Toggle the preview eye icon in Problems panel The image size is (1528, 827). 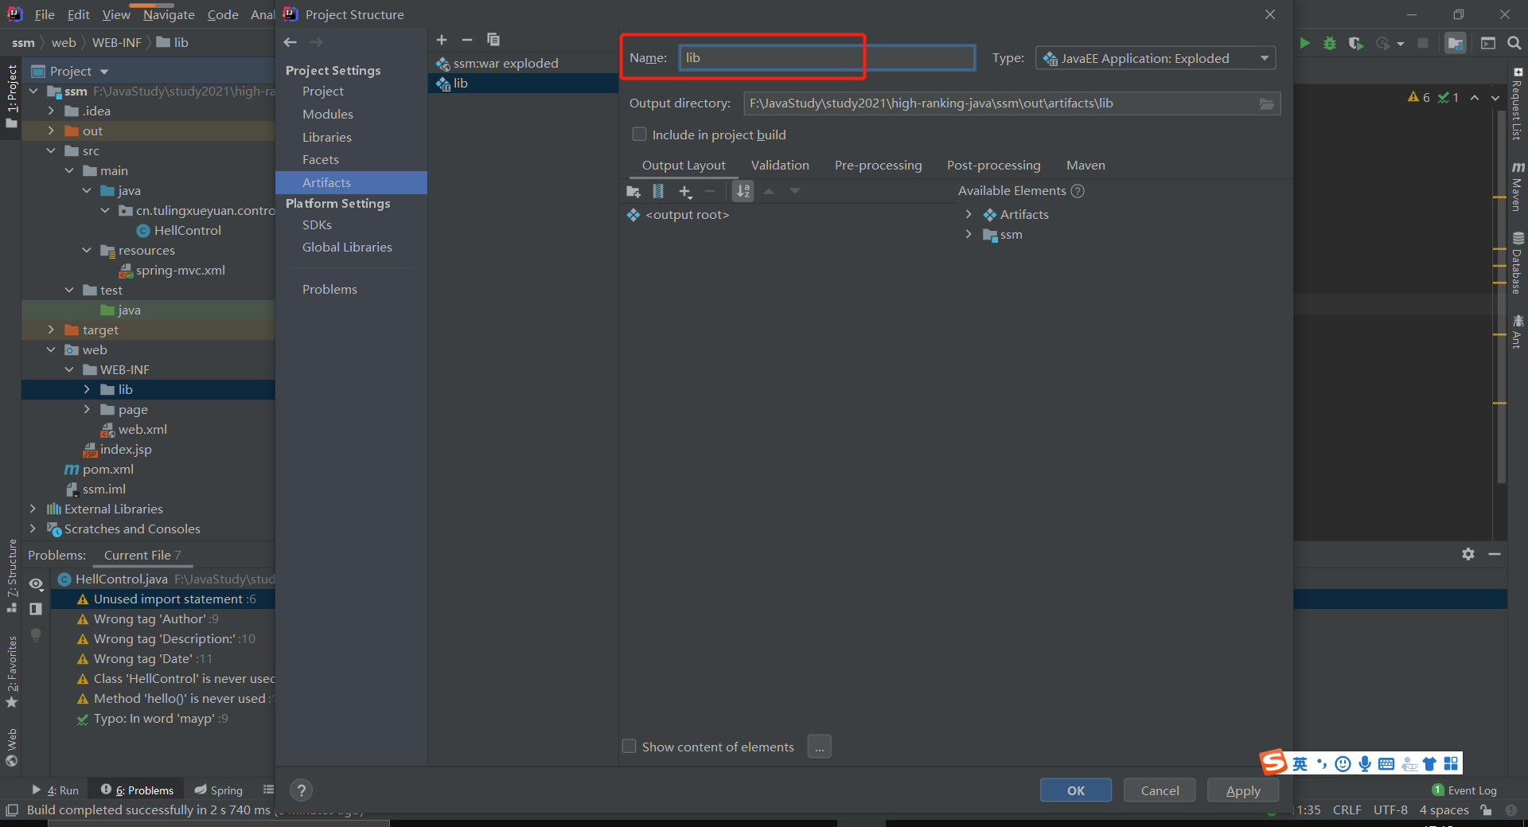point(36,583)
